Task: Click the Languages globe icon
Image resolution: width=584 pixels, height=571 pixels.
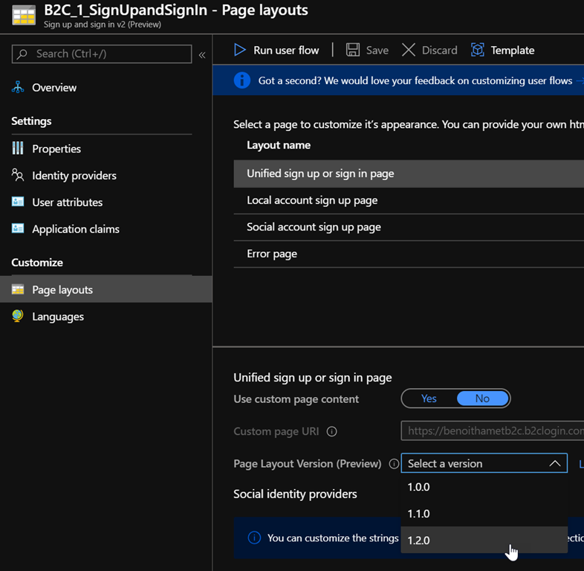Action: pos(18,317)
